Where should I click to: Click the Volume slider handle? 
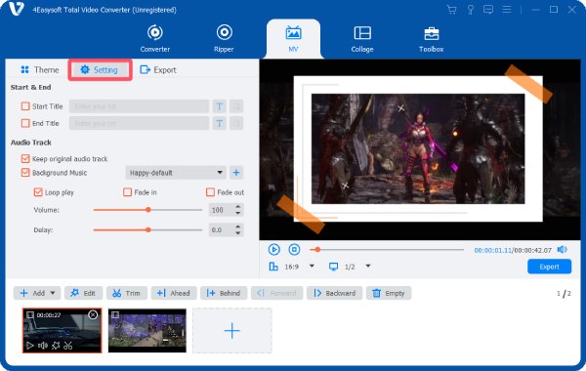coord(148,210)
